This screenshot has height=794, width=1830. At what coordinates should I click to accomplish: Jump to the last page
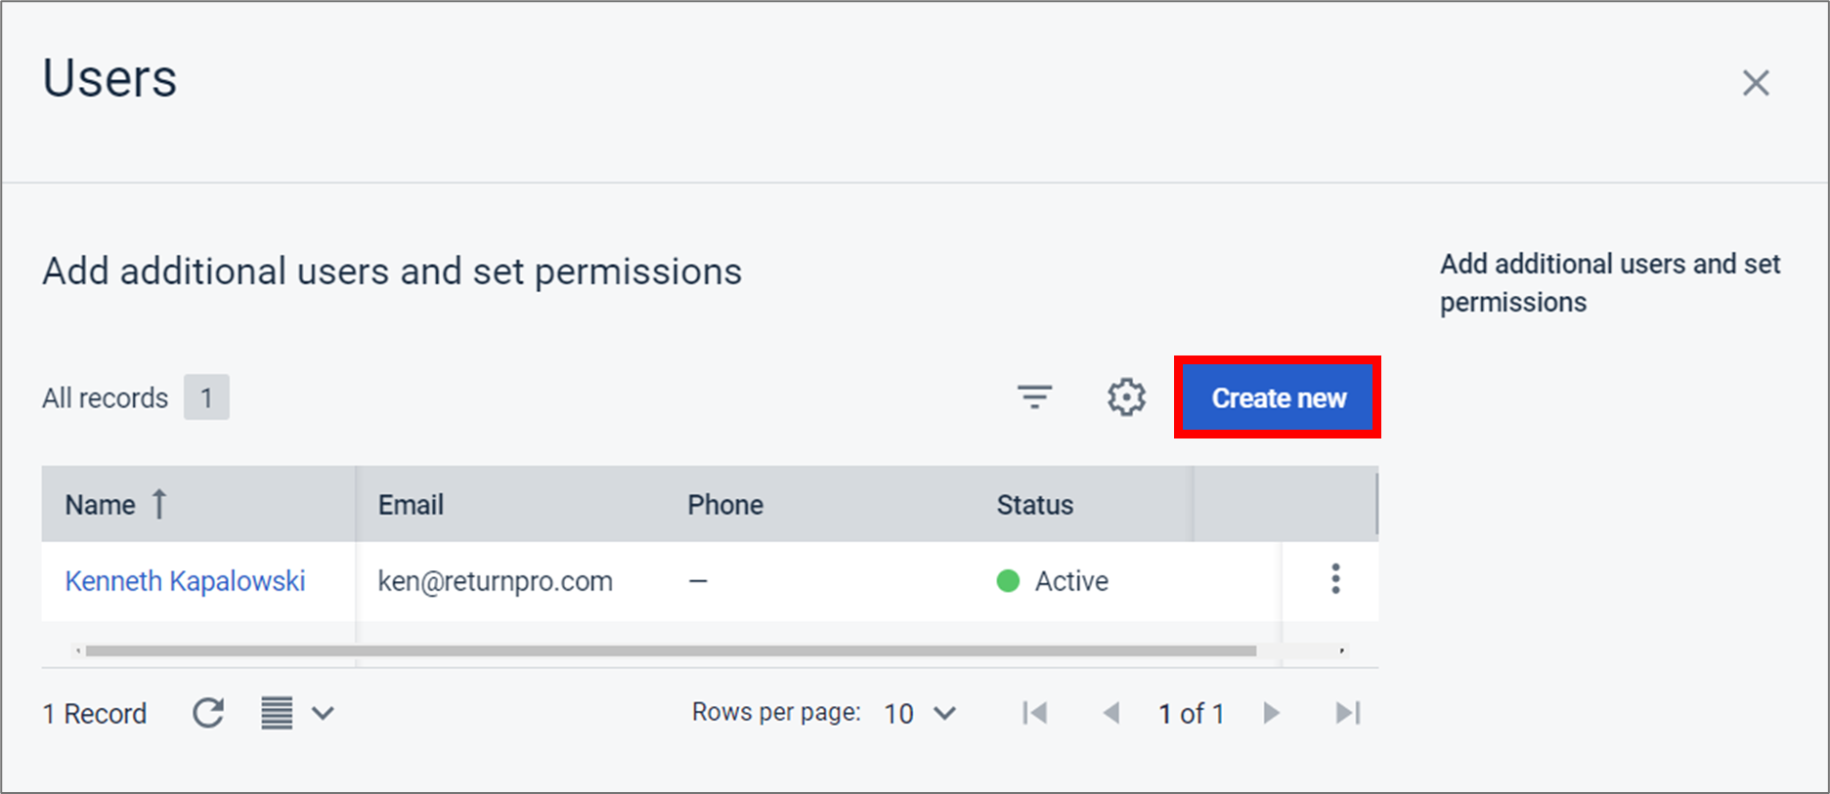coord(1348,713)
